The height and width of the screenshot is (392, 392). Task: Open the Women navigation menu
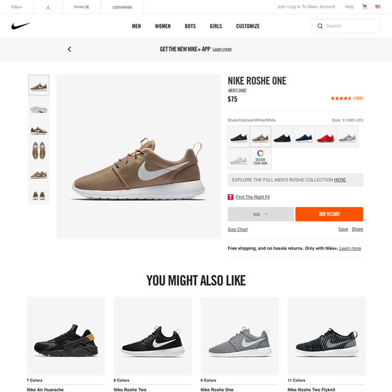click(163, 26)
